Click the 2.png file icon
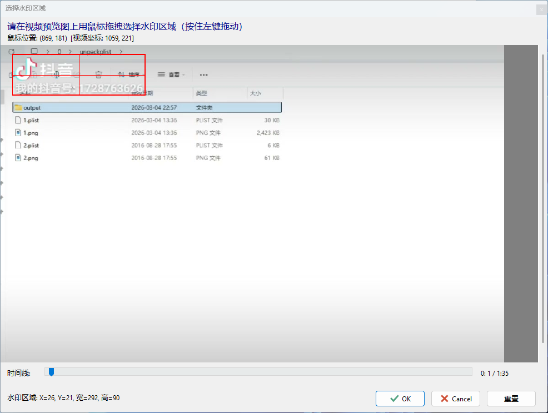The height and width of the screenshot is (413, 548). (18, 157)
